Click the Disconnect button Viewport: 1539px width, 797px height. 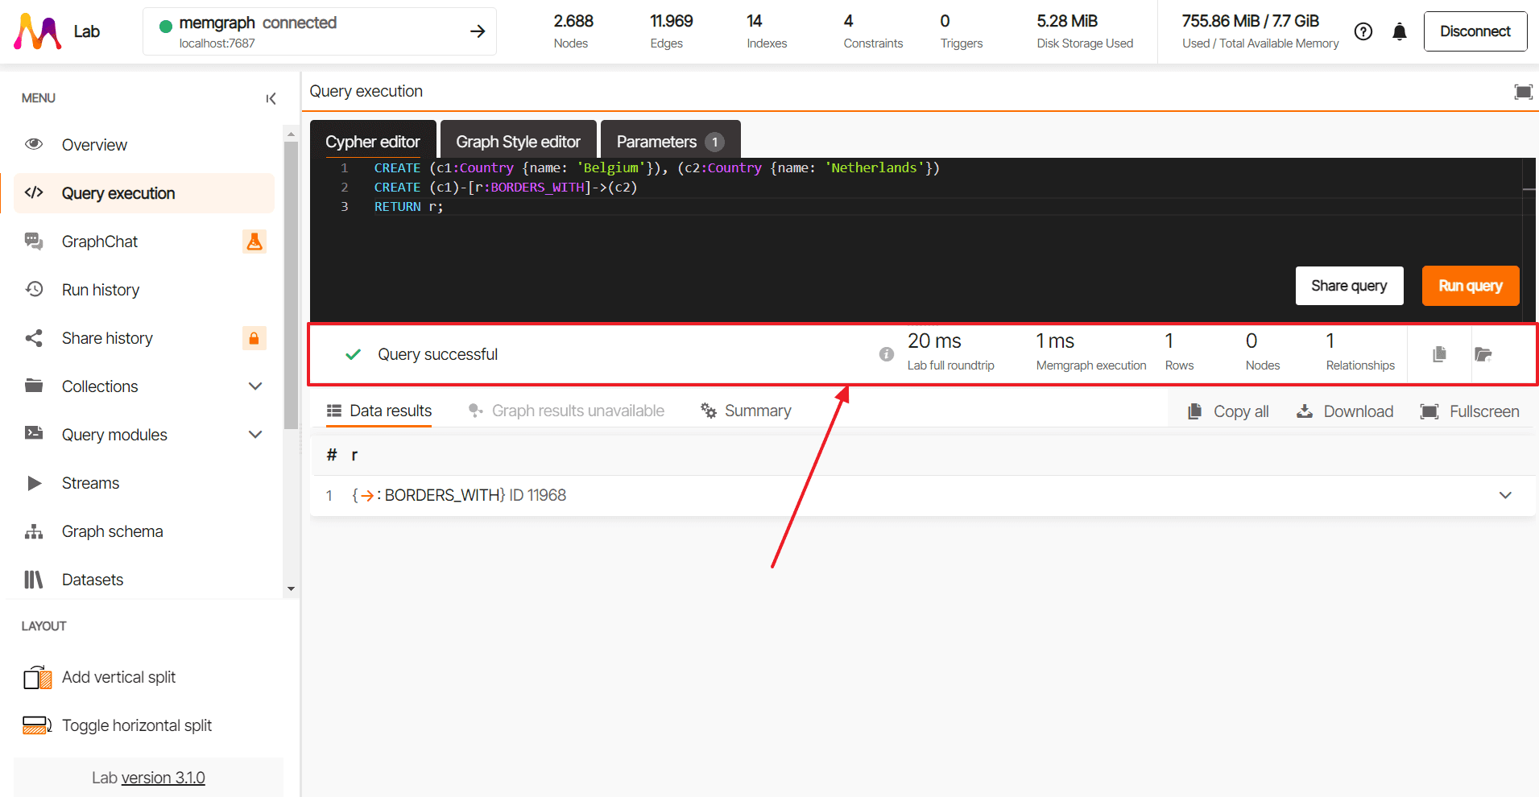[1475, 31]
